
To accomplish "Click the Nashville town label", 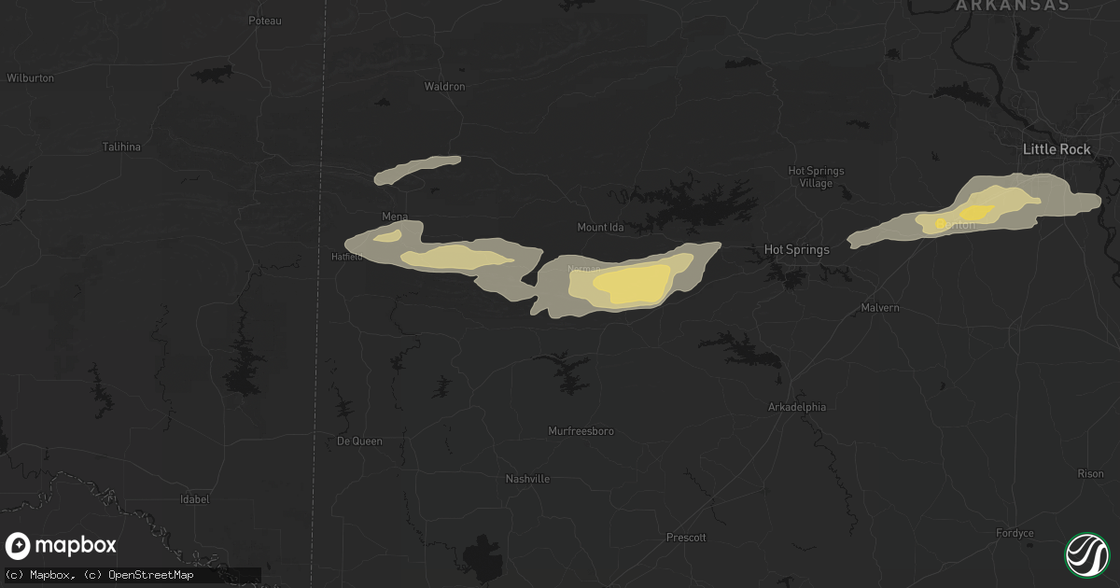I will 527,479.
